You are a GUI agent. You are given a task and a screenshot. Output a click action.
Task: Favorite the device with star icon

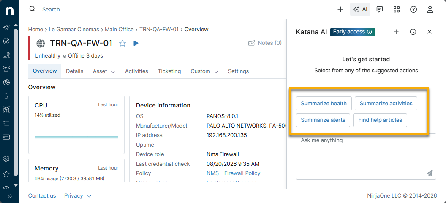point(122,43)
